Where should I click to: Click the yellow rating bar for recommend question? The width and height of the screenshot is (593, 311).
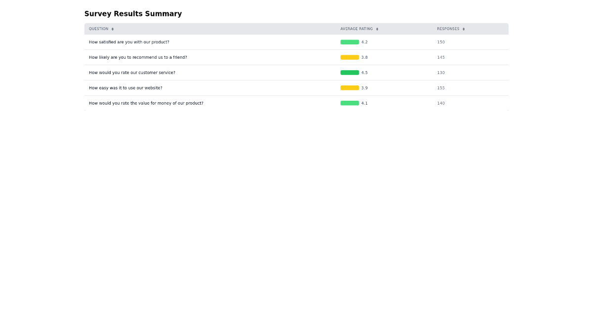349,57
